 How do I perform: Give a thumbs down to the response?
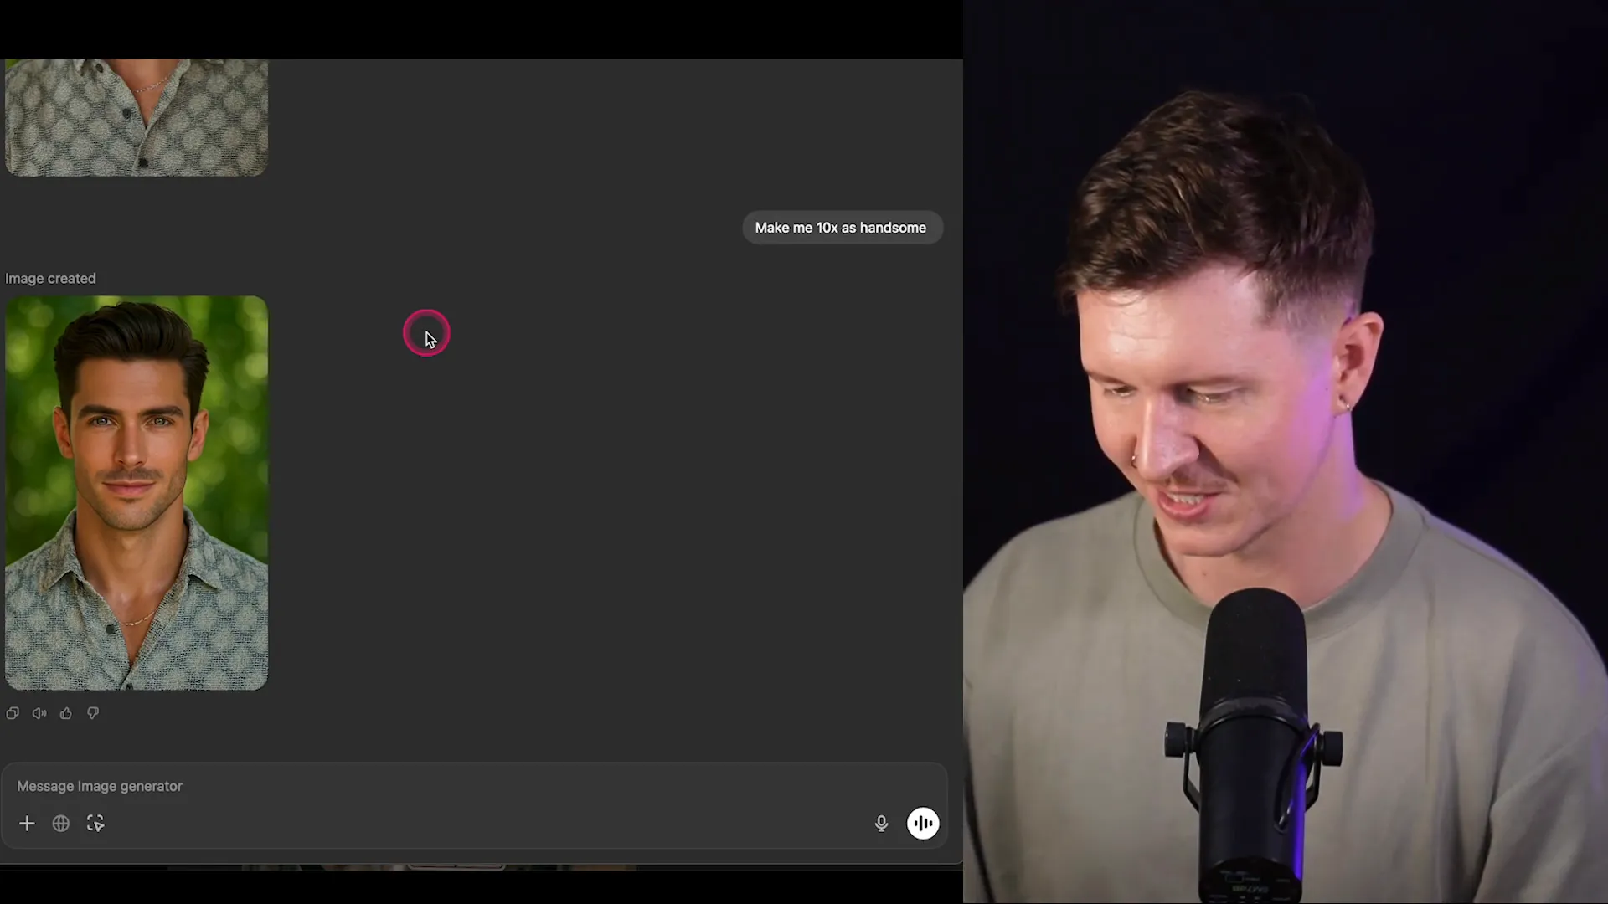tap(93, 713)
